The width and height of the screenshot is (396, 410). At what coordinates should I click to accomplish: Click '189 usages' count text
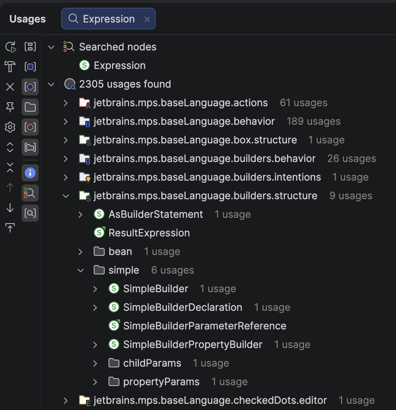(x=314, y=121)
